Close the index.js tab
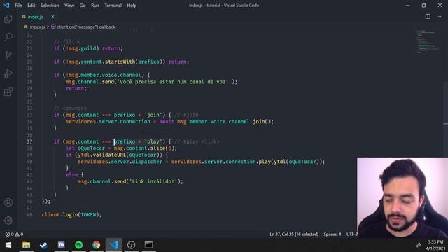The image size is (448, 252). click(x=52, y=17)
